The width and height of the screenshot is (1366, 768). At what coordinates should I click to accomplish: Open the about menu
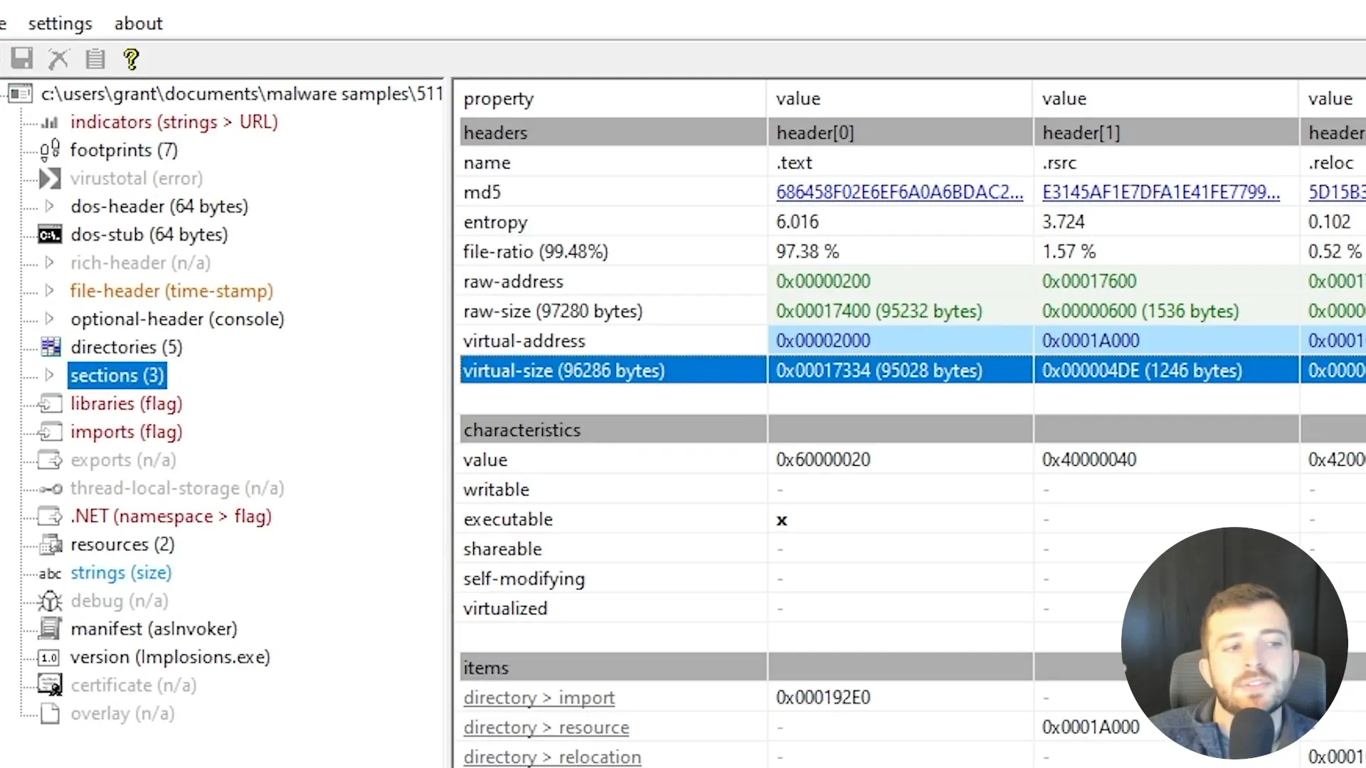coord(138,23)
